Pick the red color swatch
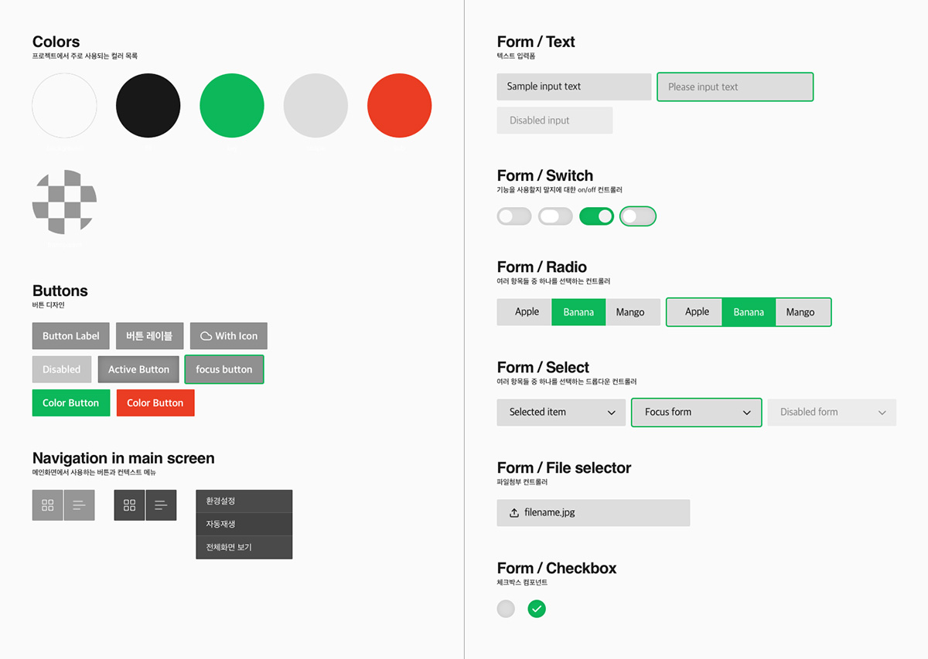928x659 pixels. [399, 106]
